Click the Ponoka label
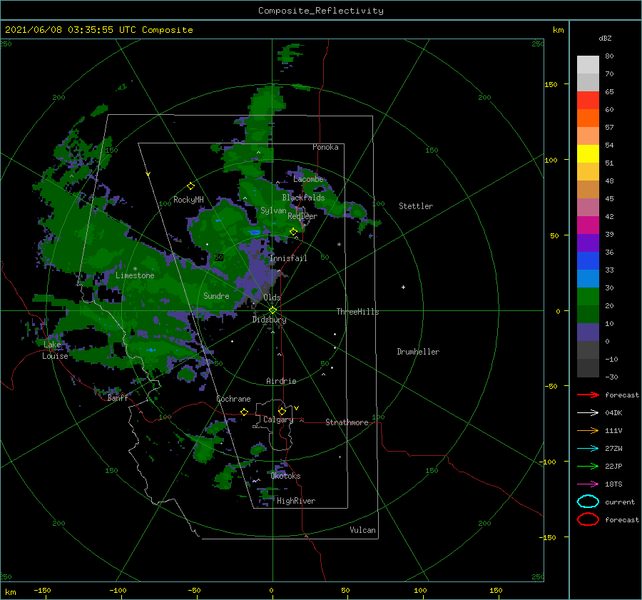The height and width of the screenshot is (600, 642). [325, 147]
